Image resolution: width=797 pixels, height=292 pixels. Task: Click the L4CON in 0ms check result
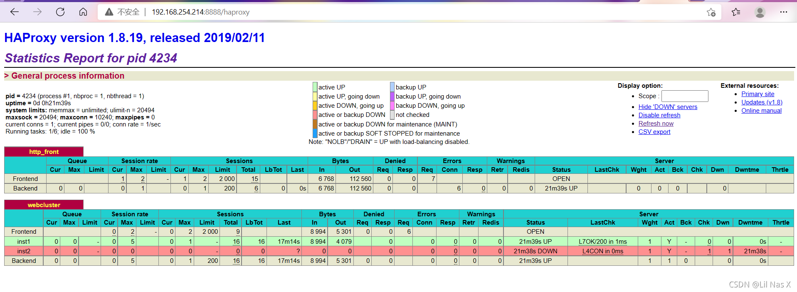click(x=602, y=251)
